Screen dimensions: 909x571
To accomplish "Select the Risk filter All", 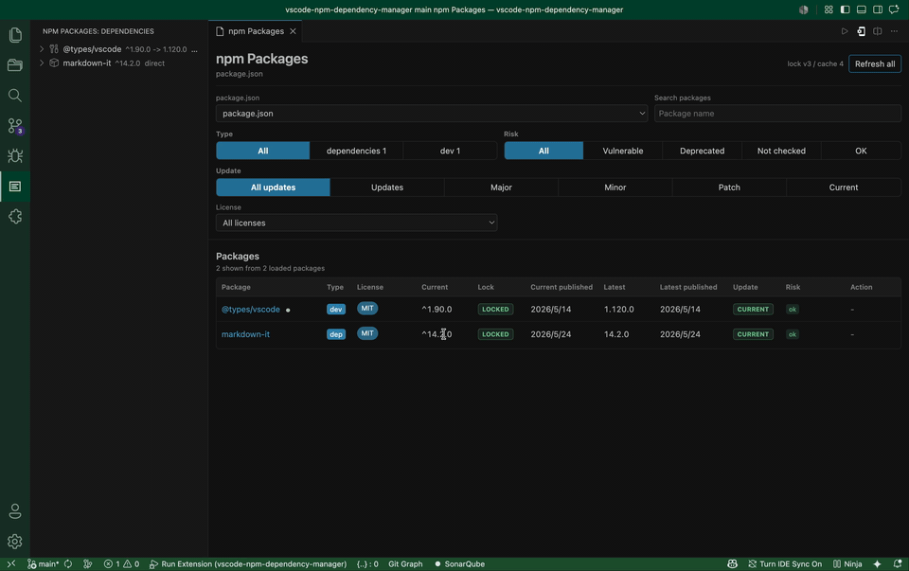I will [x=544, y=151].
